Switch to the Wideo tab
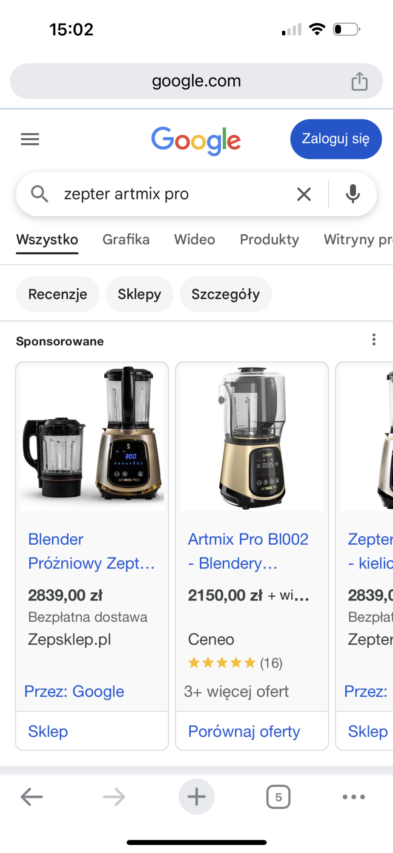 (195, 240)
